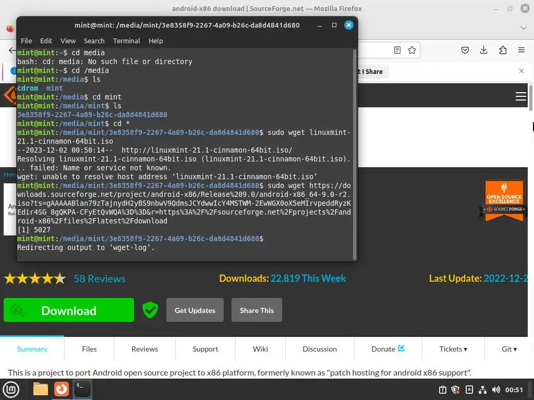Open Firefox downloads panel
This screenshot has height=400, width=534.
point(483,51)
